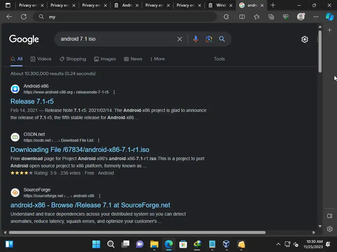Toggle split screen view icon
The height and width of the screenshot is (252, 337).
242,17
